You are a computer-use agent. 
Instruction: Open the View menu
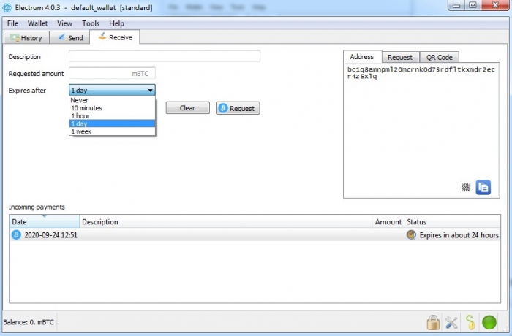point(64,23)
